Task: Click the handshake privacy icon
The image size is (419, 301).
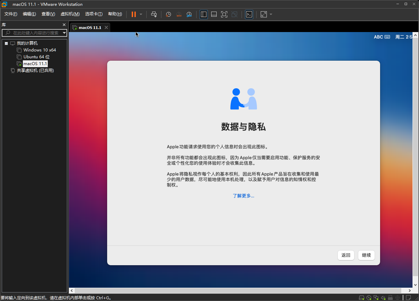Action: pos(244,99)
